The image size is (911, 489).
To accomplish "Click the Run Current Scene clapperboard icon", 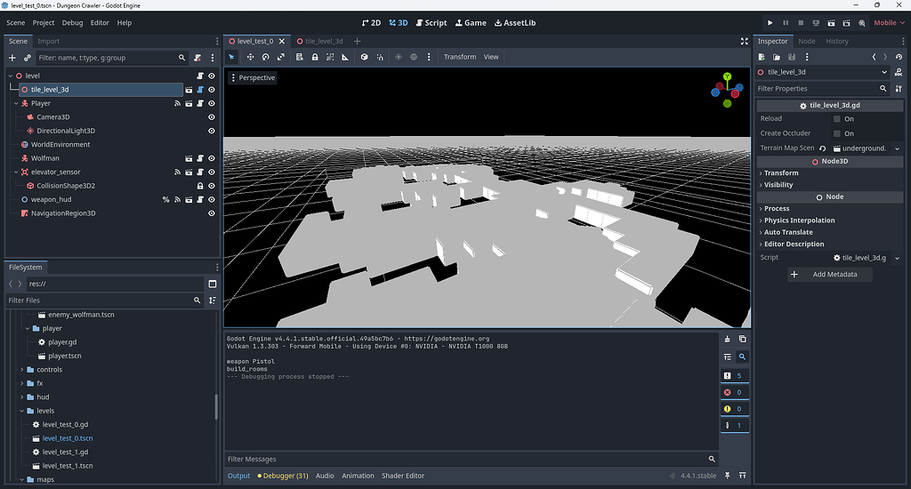I will click(832, 22).
